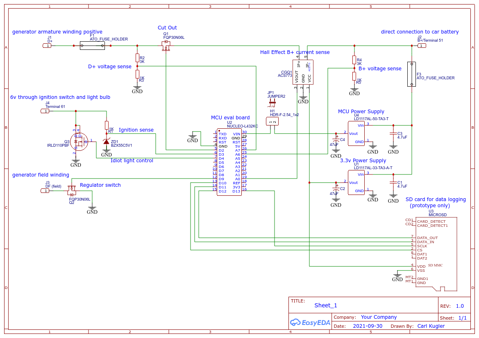Click the F3 ATO fuse holder symbol
The height and width of the screenshot is (338, 479).
pyautogui.click(x=411, y=74)
